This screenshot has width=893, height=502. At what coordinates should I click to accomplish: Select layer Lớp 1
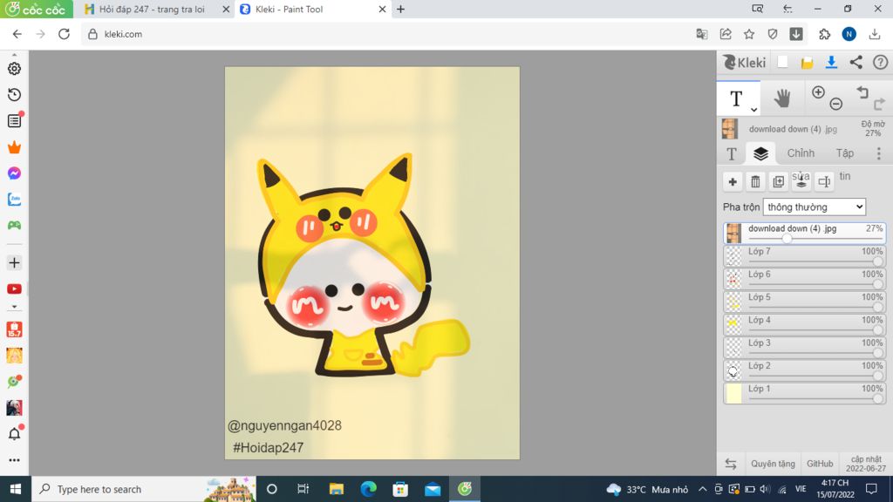[x=804, y=393]
